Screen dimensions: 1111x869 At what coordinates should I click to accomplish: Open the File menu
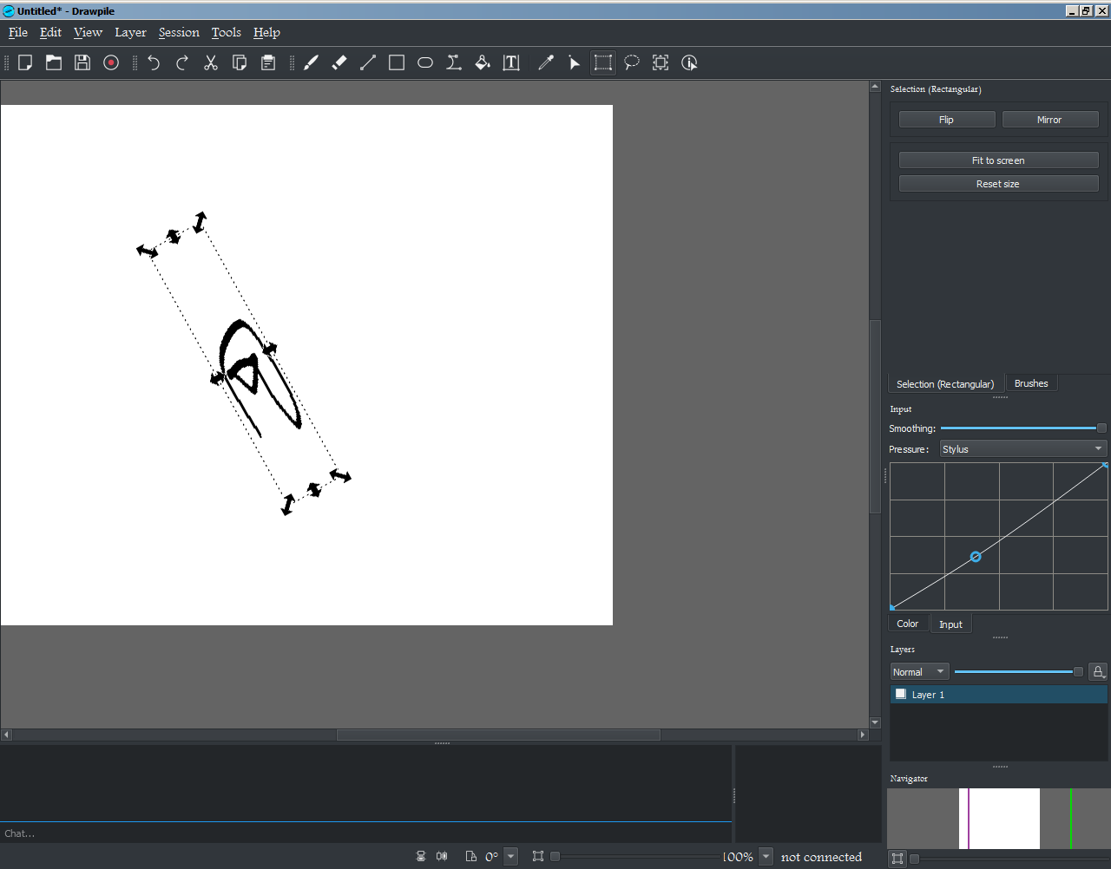pyautogui.click(x=18, y=32)
